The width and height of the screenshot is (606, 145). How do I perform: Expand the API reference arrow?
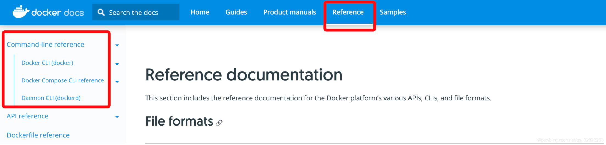pos(117,117)
